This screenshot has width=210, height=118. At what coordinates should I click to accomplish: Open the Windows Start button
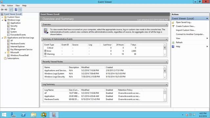point(4,115)
